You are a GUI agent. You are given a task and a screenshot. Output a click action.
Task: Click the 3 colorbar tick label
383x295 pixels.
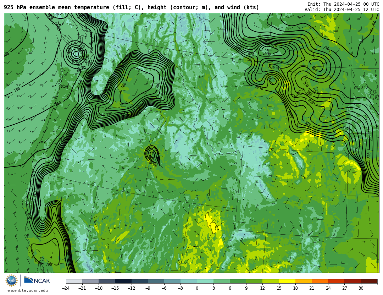pyautogui.click(x=213, y=288)
